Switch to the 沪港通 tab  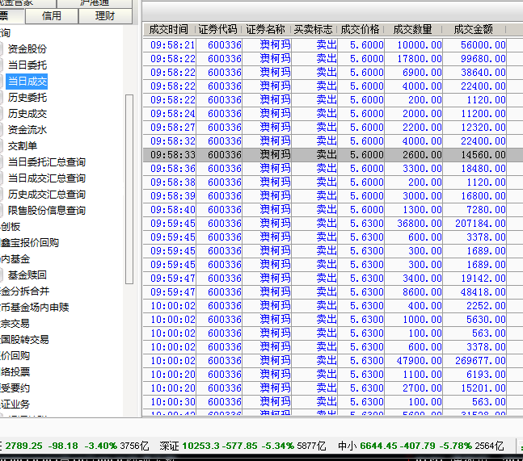[97, 2]
